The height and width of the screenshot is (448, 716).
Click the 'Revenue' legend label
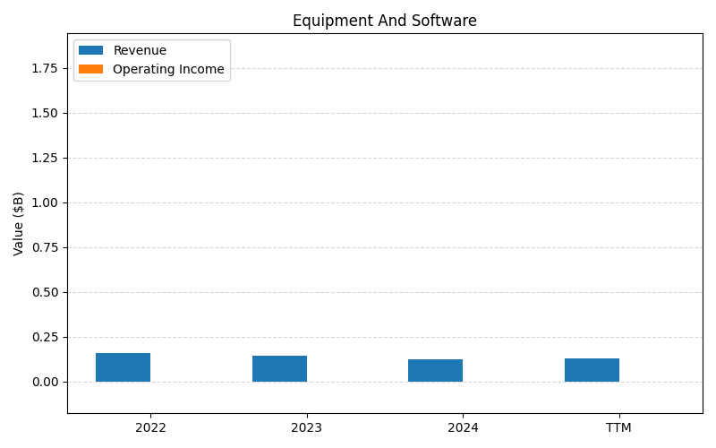click(140, 50)
